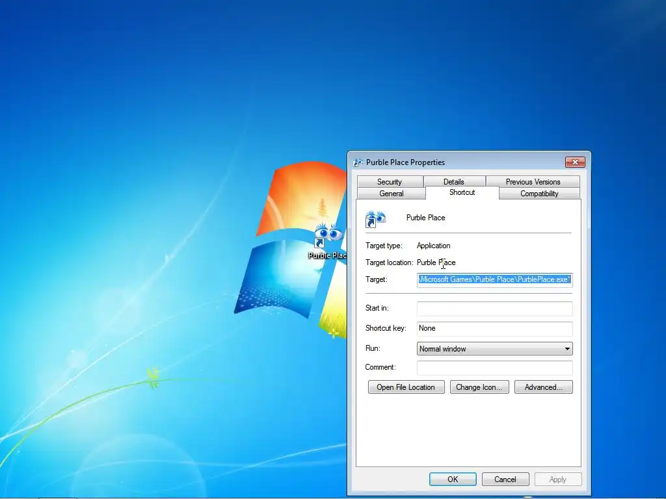Click in the Comment field

tap(495, 368)
